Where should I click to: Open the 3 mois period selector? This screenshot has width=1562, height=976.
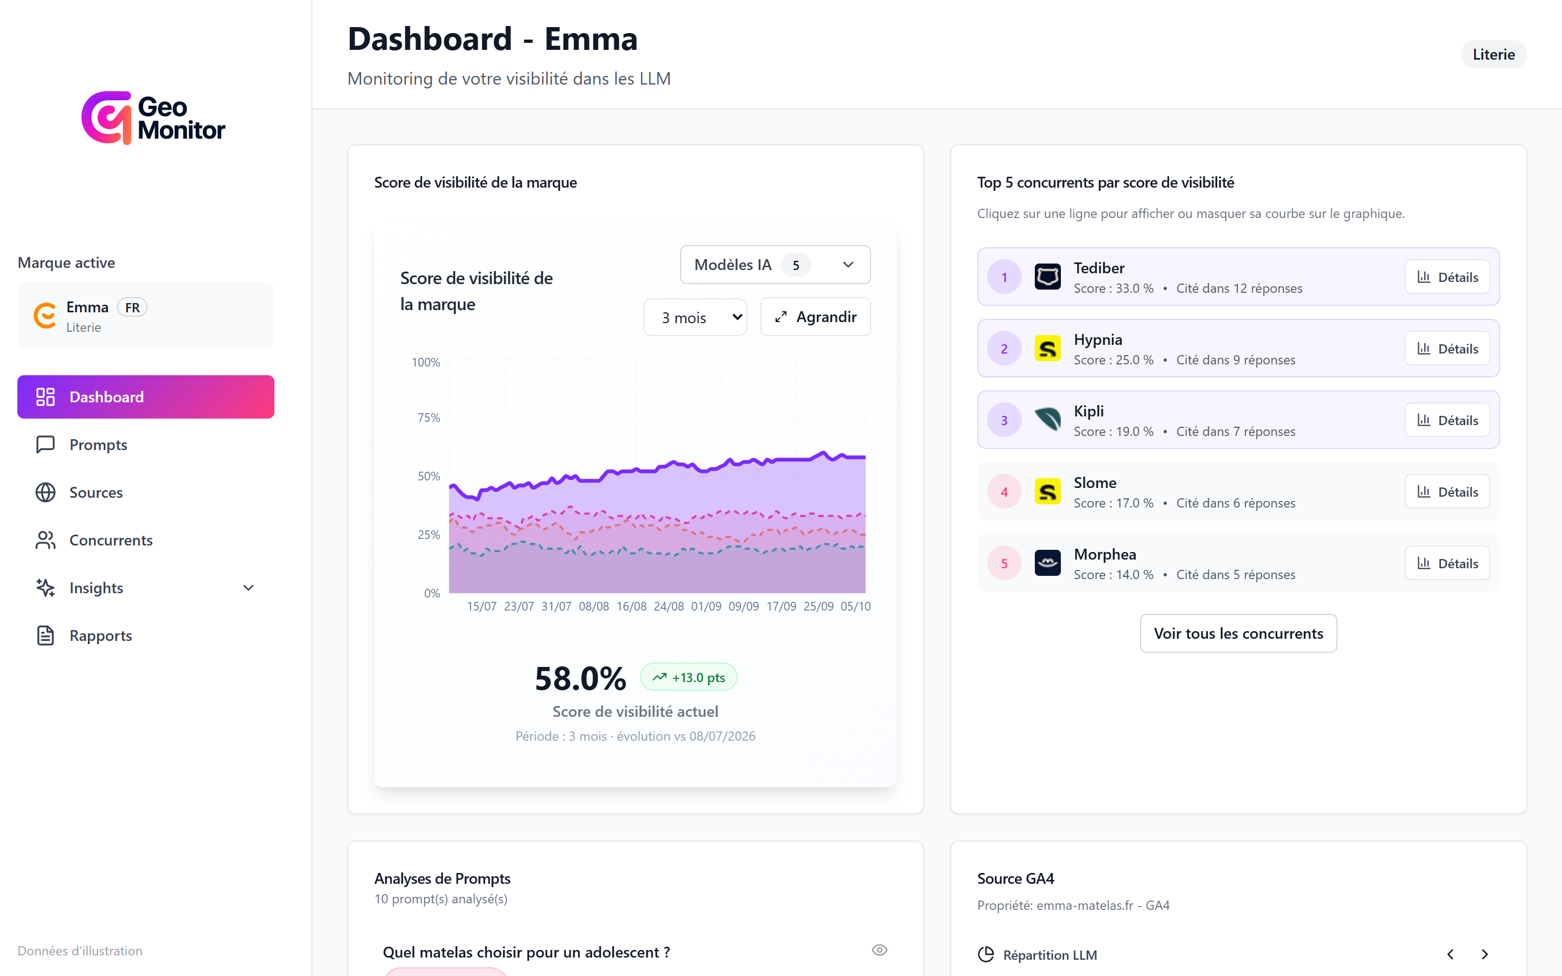tap(695, 318)
